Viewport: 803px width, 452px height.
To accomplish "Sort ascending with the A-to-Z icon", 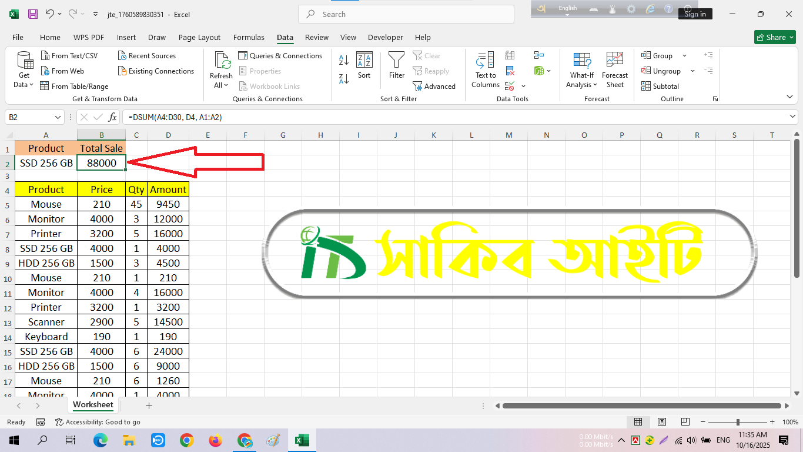I will tap(344, 60).
